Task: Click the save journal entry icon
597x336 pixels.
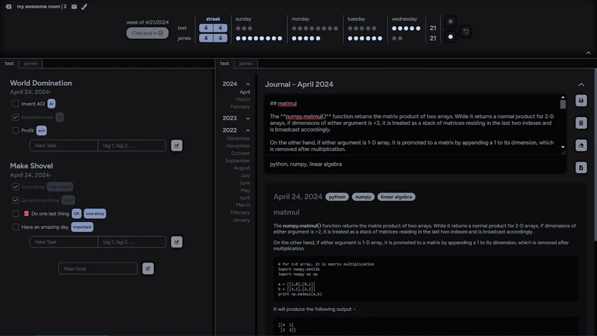Action: [x=581, y=101]
